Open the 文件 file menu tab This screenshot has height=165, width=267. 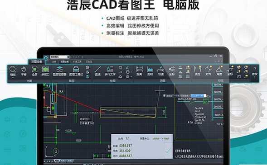pos(54,62)
